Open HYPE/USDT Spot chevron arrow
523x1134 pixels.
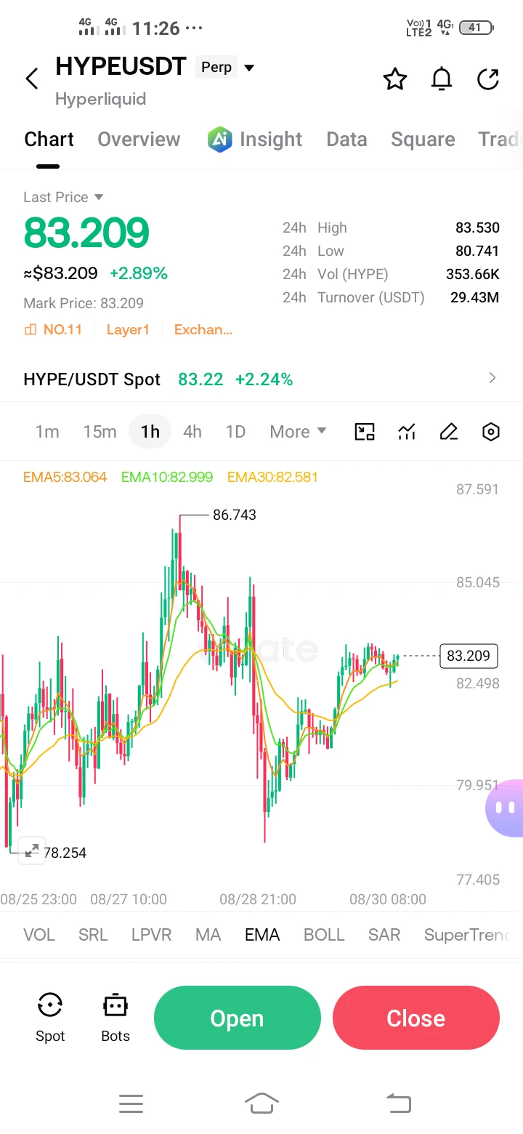point(492,378)
